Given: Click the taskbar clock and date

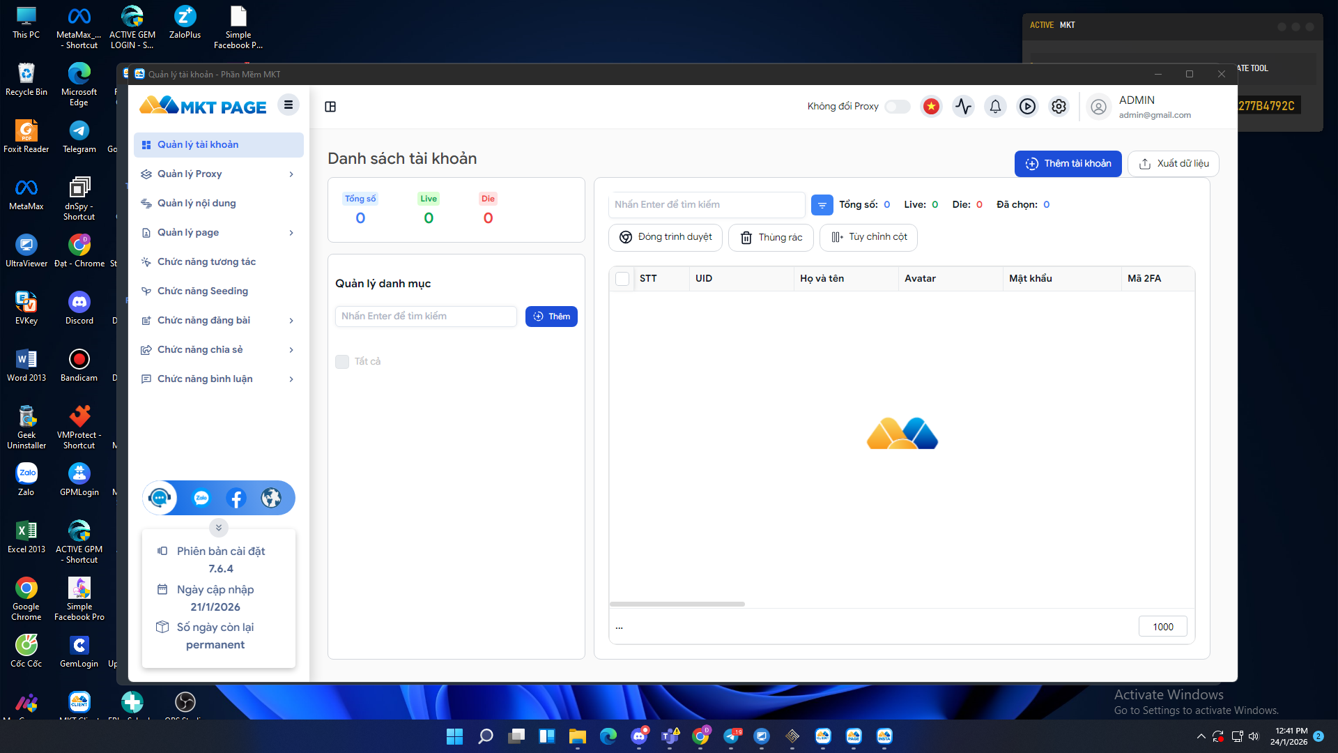Looking at the screenshot, I should coord(1289,736).
